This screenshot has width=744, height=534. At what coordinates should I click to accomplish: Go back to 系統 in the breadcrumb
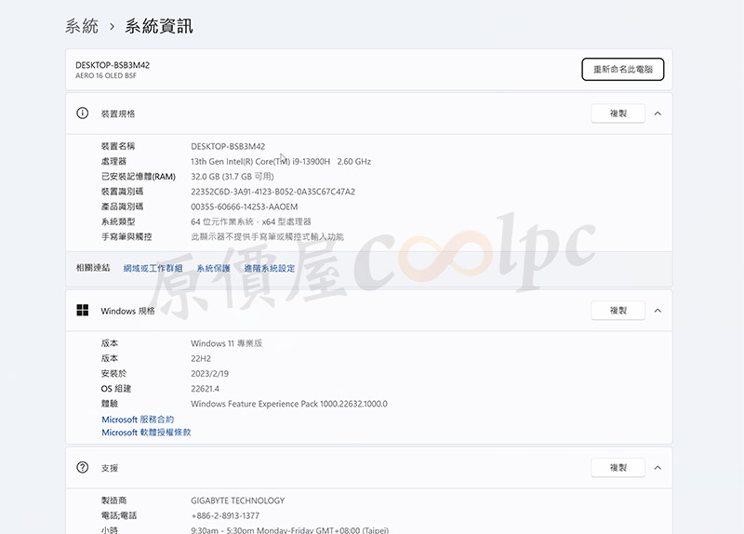82,26
